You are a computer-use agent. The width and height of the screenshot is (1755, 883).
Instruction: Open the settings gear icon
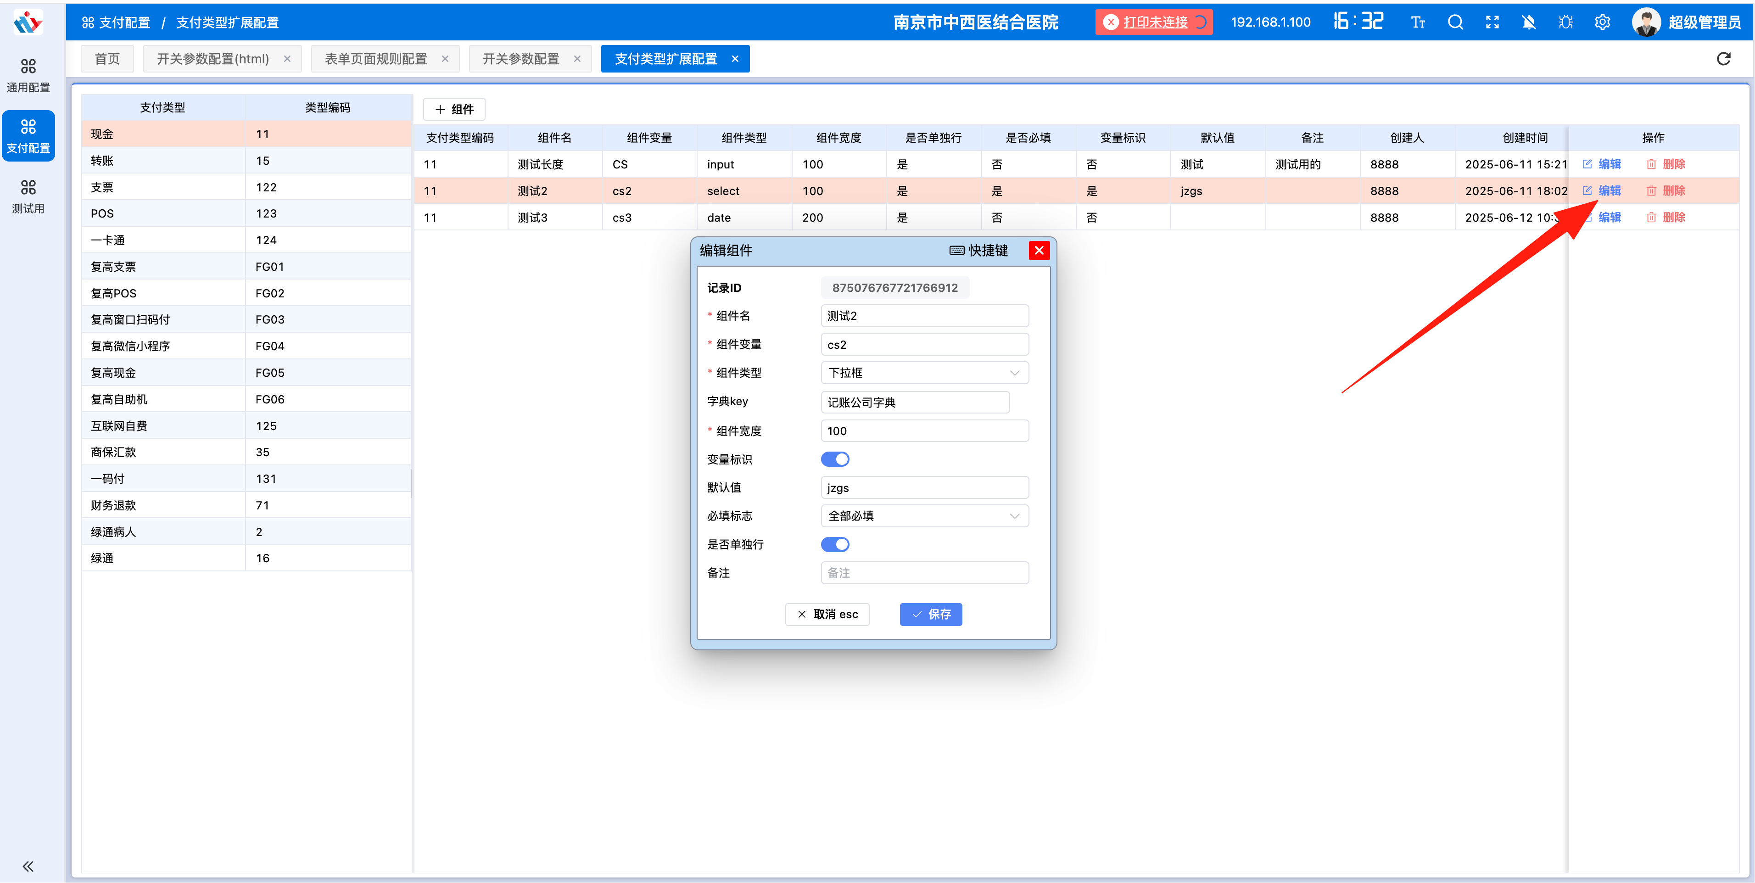(x=1602, y=22)
